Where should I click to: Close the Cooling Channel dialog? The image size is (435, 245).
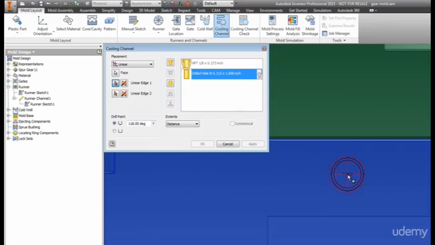click(264, 48)
